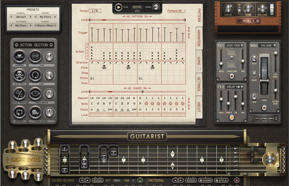Click the Patterns Chord button
Viewport: 289px width, 186px height.
tap(205, 181)
